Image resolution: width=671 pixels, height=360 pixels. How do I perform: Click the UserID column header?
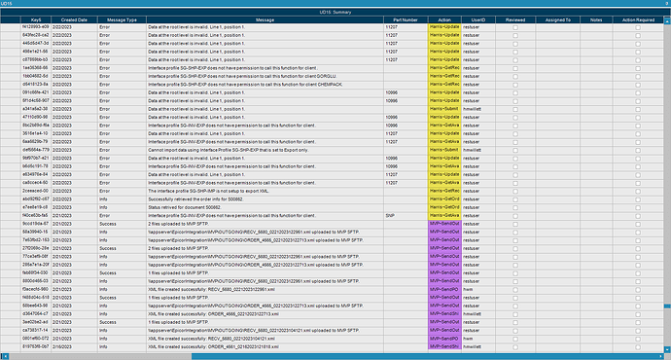478,20
